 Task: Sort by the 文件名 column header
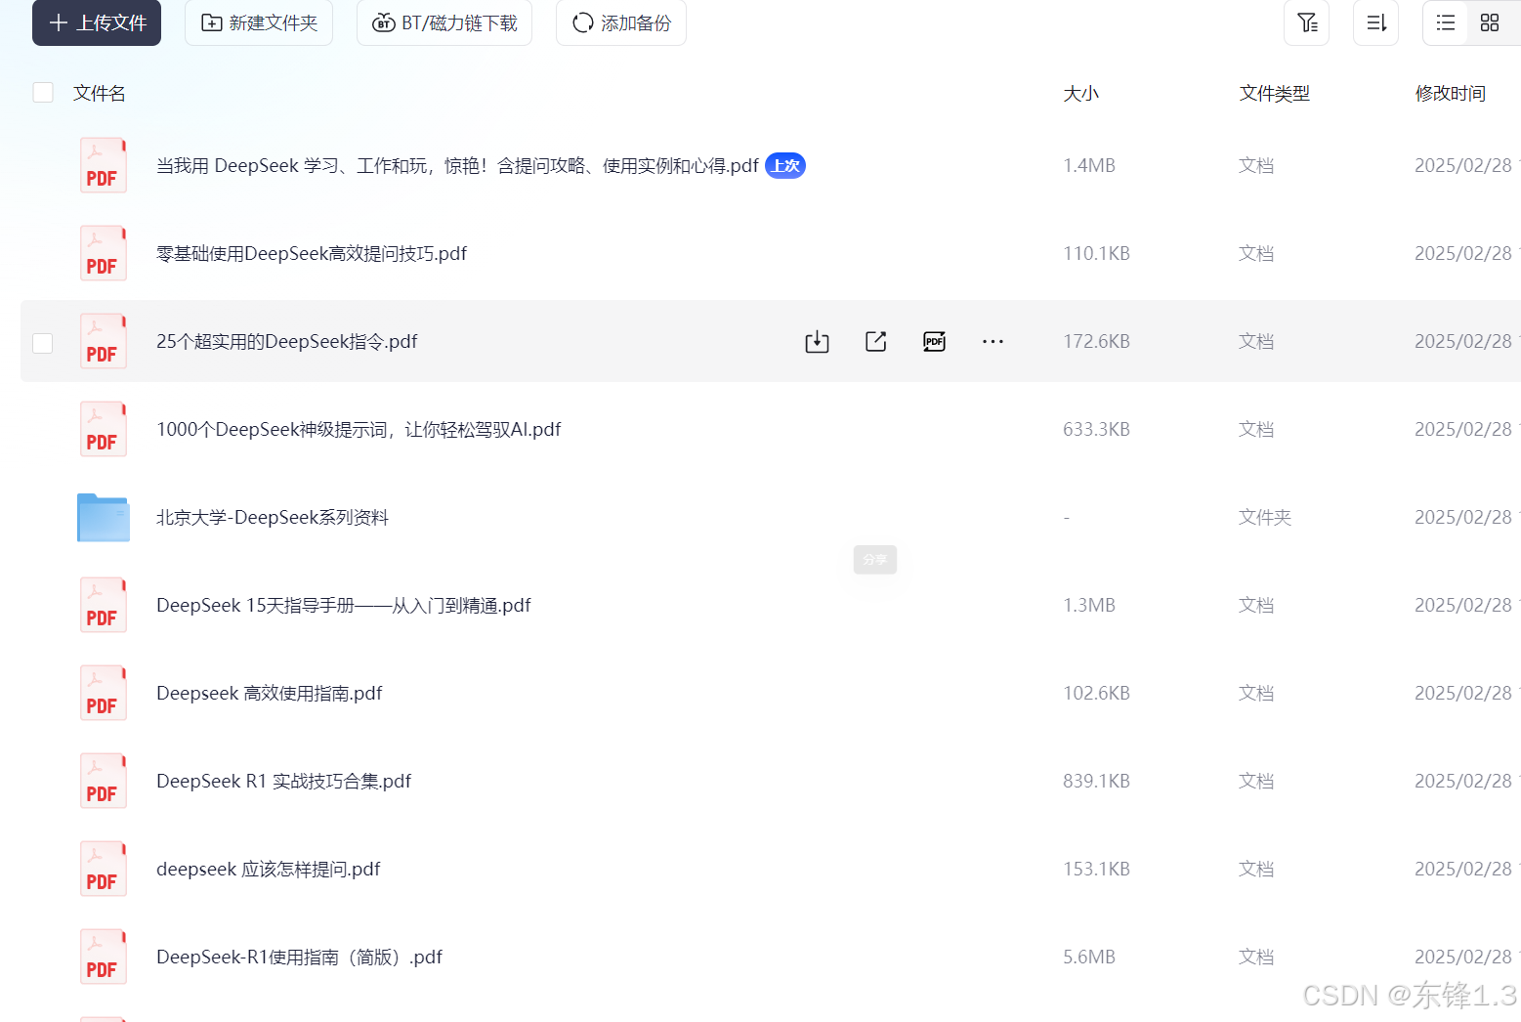(100, 93)
